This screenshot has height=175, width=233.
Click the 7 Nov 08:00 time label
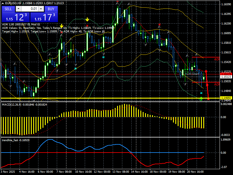click(64, 172)
